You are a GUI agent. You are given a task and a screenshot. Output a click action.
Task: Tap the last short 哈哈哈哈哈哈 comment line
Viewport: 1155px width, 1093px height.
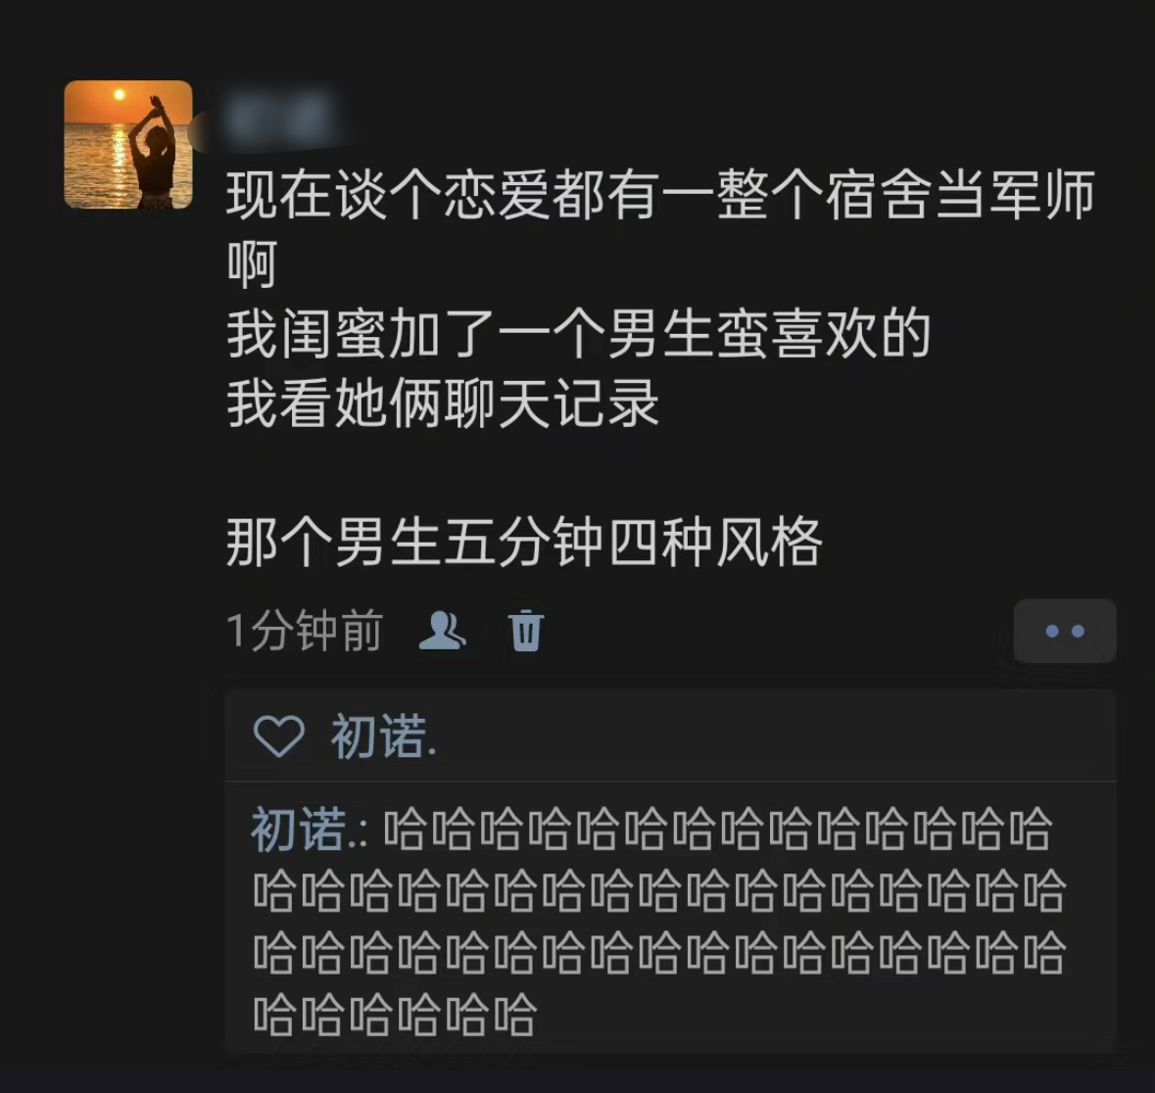pyautogui.click(x=395, y=1015)
